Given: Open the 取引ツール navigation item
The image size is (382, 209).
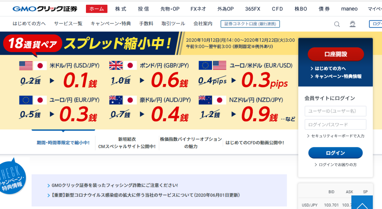Looking at the screenshot, I should click(x=173, y=24).
